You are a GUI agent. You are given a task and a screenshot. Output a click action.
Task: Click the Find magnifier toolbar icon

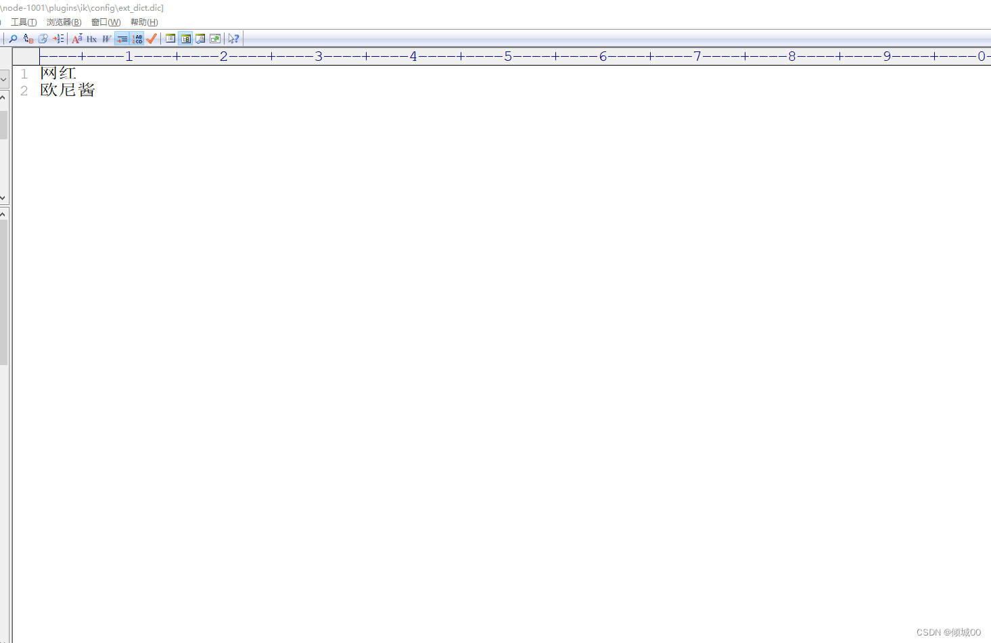click(x=13, y=39)
